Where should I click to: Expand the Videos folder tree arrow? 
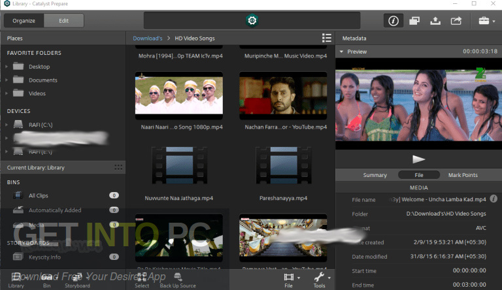pos(7,93)
